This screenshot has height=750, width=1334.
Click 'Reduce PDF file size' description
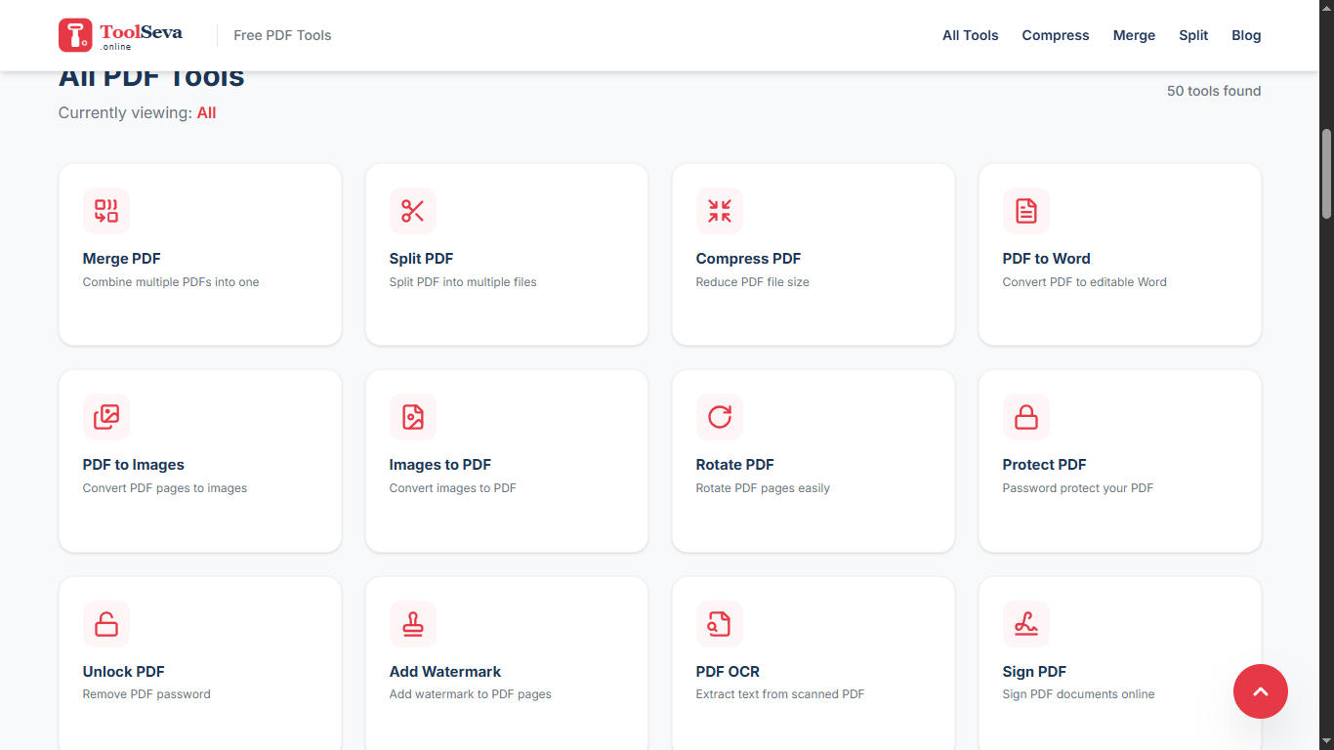click(753, 282)
